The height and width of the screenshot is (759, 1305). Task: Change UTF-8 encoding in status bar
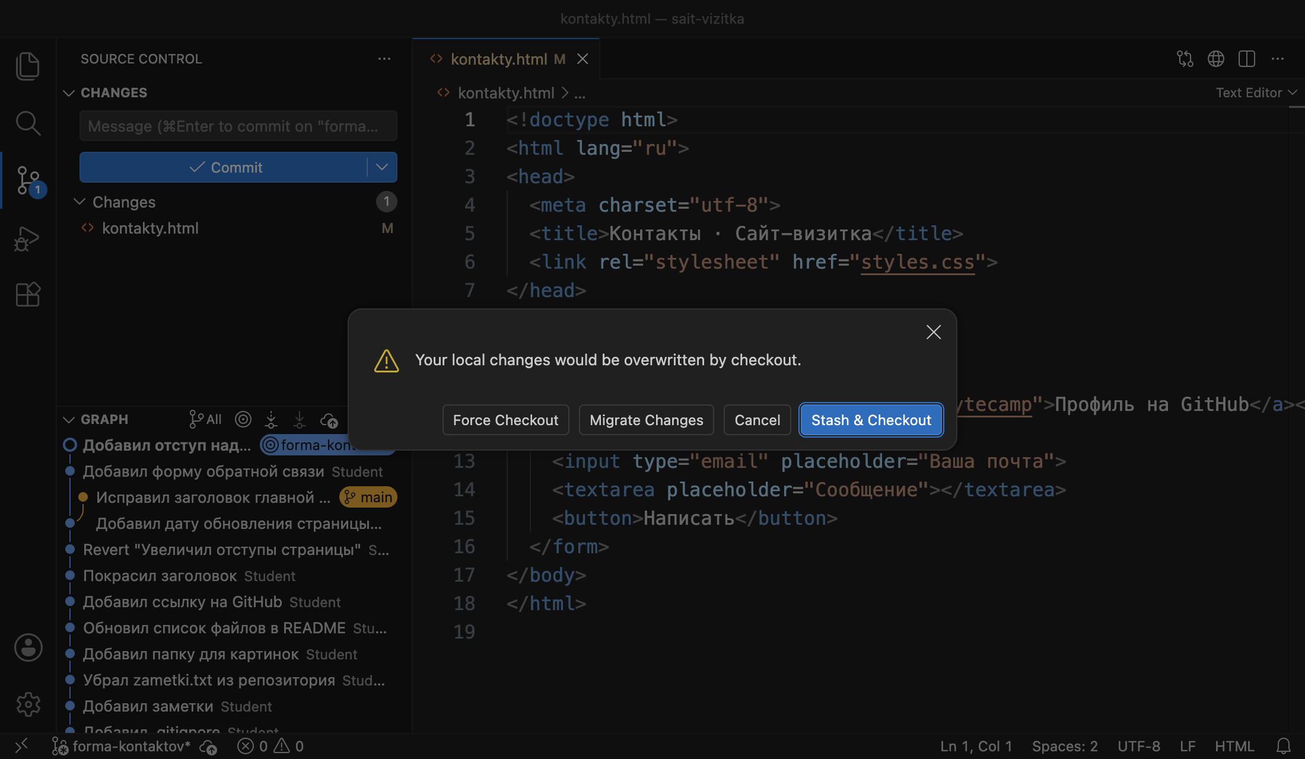point(1139,746)
